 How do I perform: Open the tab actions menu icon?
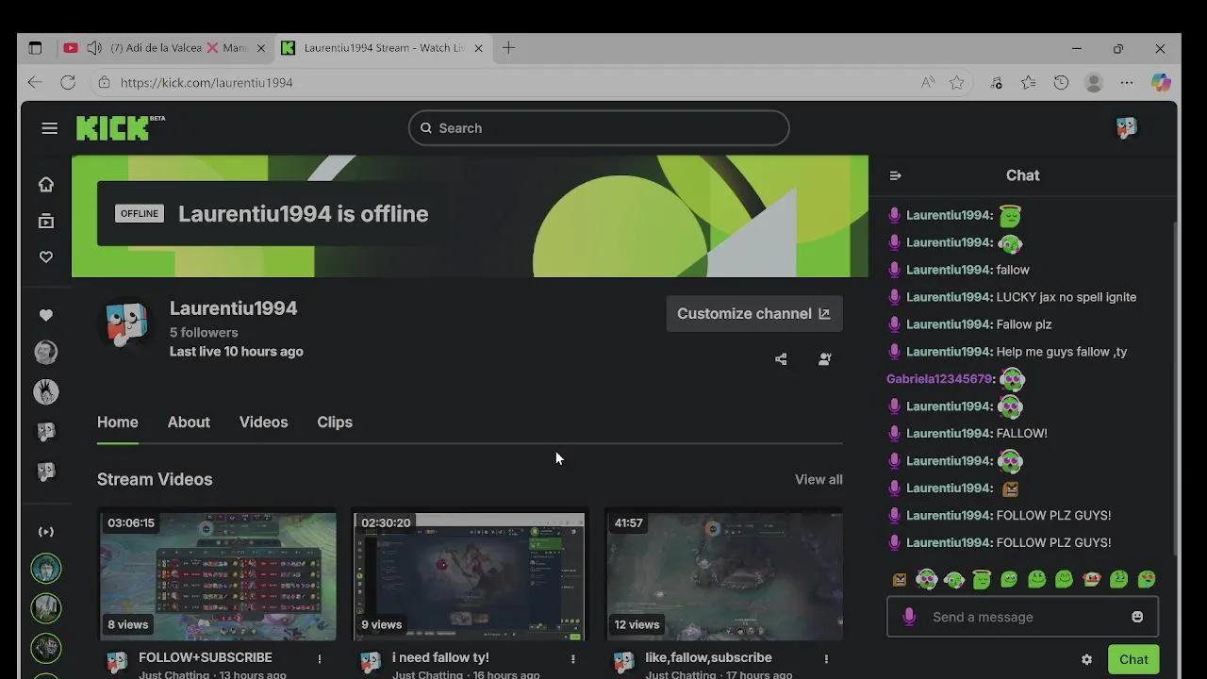point(35,48)
